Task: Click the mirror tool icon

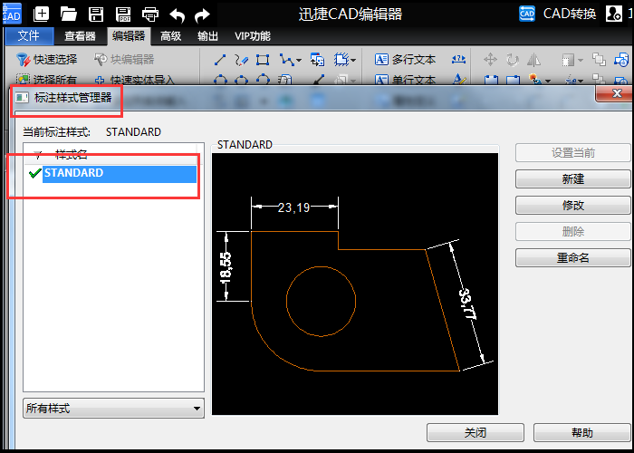Action: tap(533, 60)
